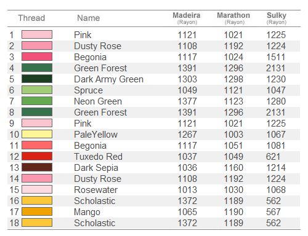Select Marathon value 1298
308x236 pixels.
tap(233, 79)
